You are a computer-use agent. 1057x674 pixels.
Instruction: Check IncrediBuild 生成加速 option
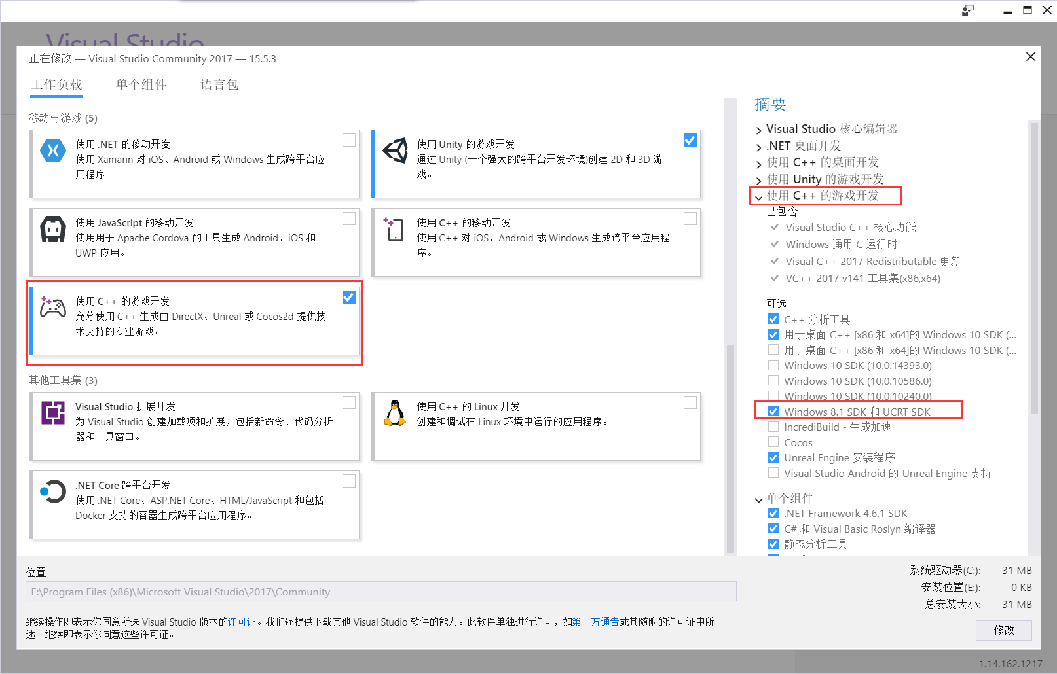coord(773,427)
